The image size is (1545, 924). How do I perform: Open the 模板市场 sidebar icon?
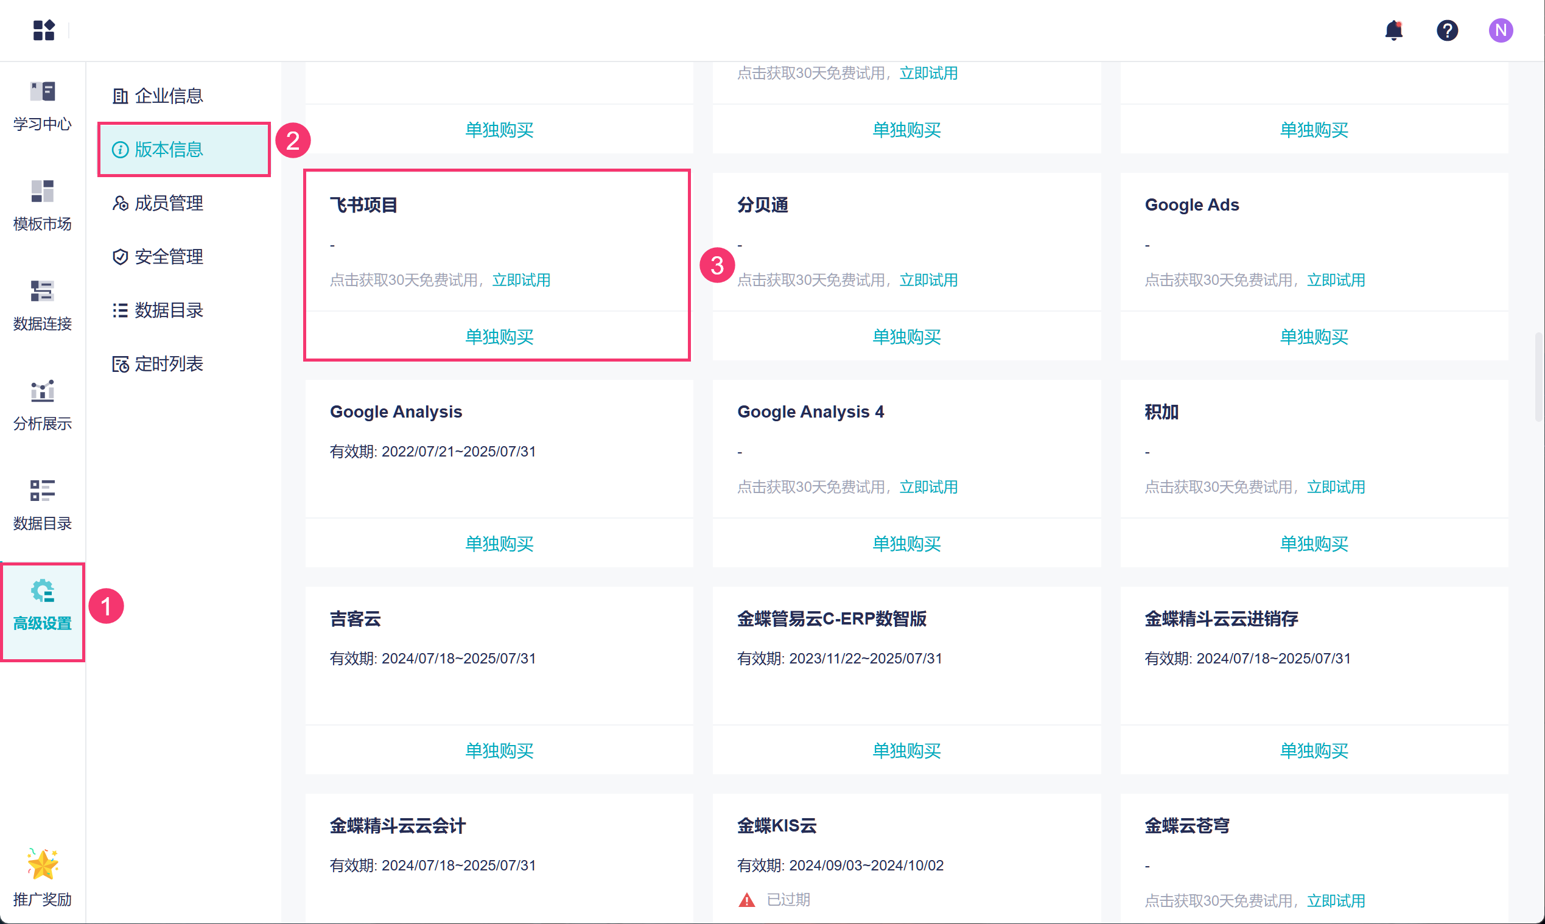[x=43, y=192]
